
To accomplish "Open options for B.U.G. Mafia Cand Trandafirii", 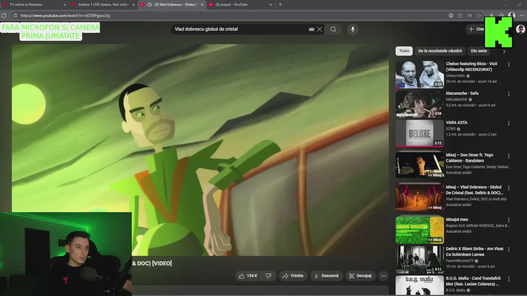I will coord(509,279).
